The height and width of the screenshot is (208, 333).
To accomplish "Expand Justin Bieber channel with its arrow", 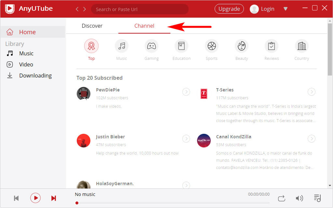I will (x=186, y=139).
